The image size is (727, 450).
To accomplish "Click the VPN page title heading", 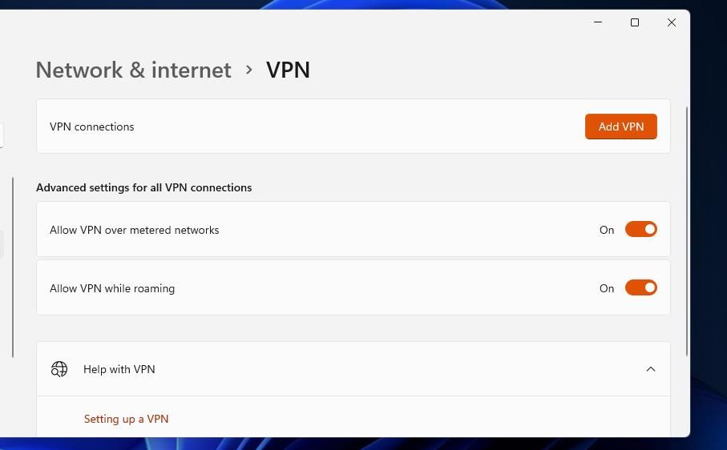I will click(288, 70).
